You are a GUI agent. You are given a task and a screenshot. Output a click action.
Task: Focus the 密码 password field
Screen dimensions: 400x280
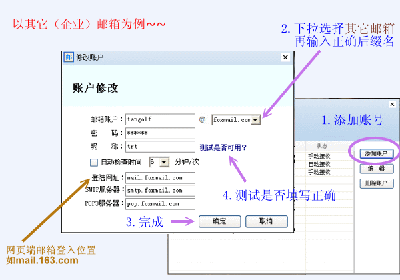point(160,133)
